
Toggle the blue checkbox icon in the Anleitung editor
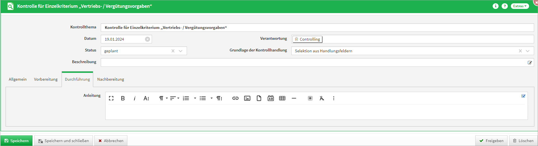tap(523, 96)
